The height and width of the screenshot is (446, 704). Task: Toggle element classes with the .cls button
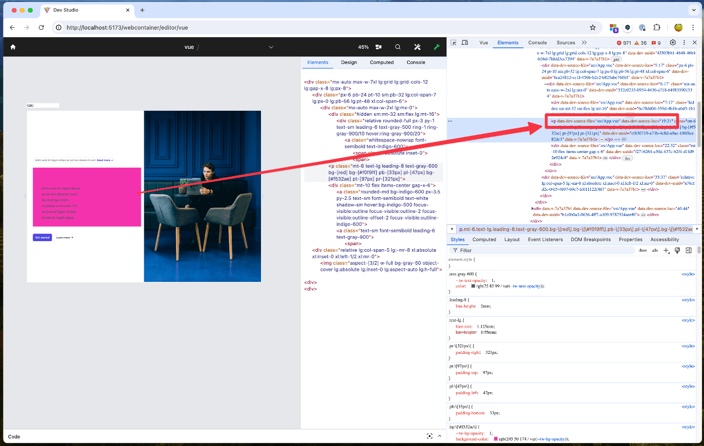[654, 250]
